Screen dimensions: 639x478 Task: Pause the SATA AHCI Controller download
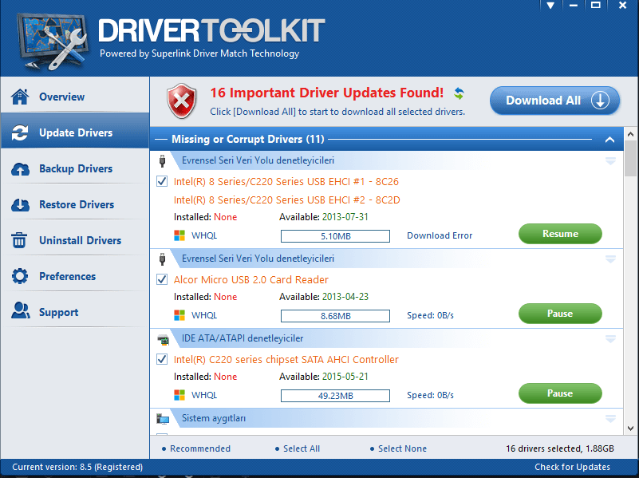560,393
